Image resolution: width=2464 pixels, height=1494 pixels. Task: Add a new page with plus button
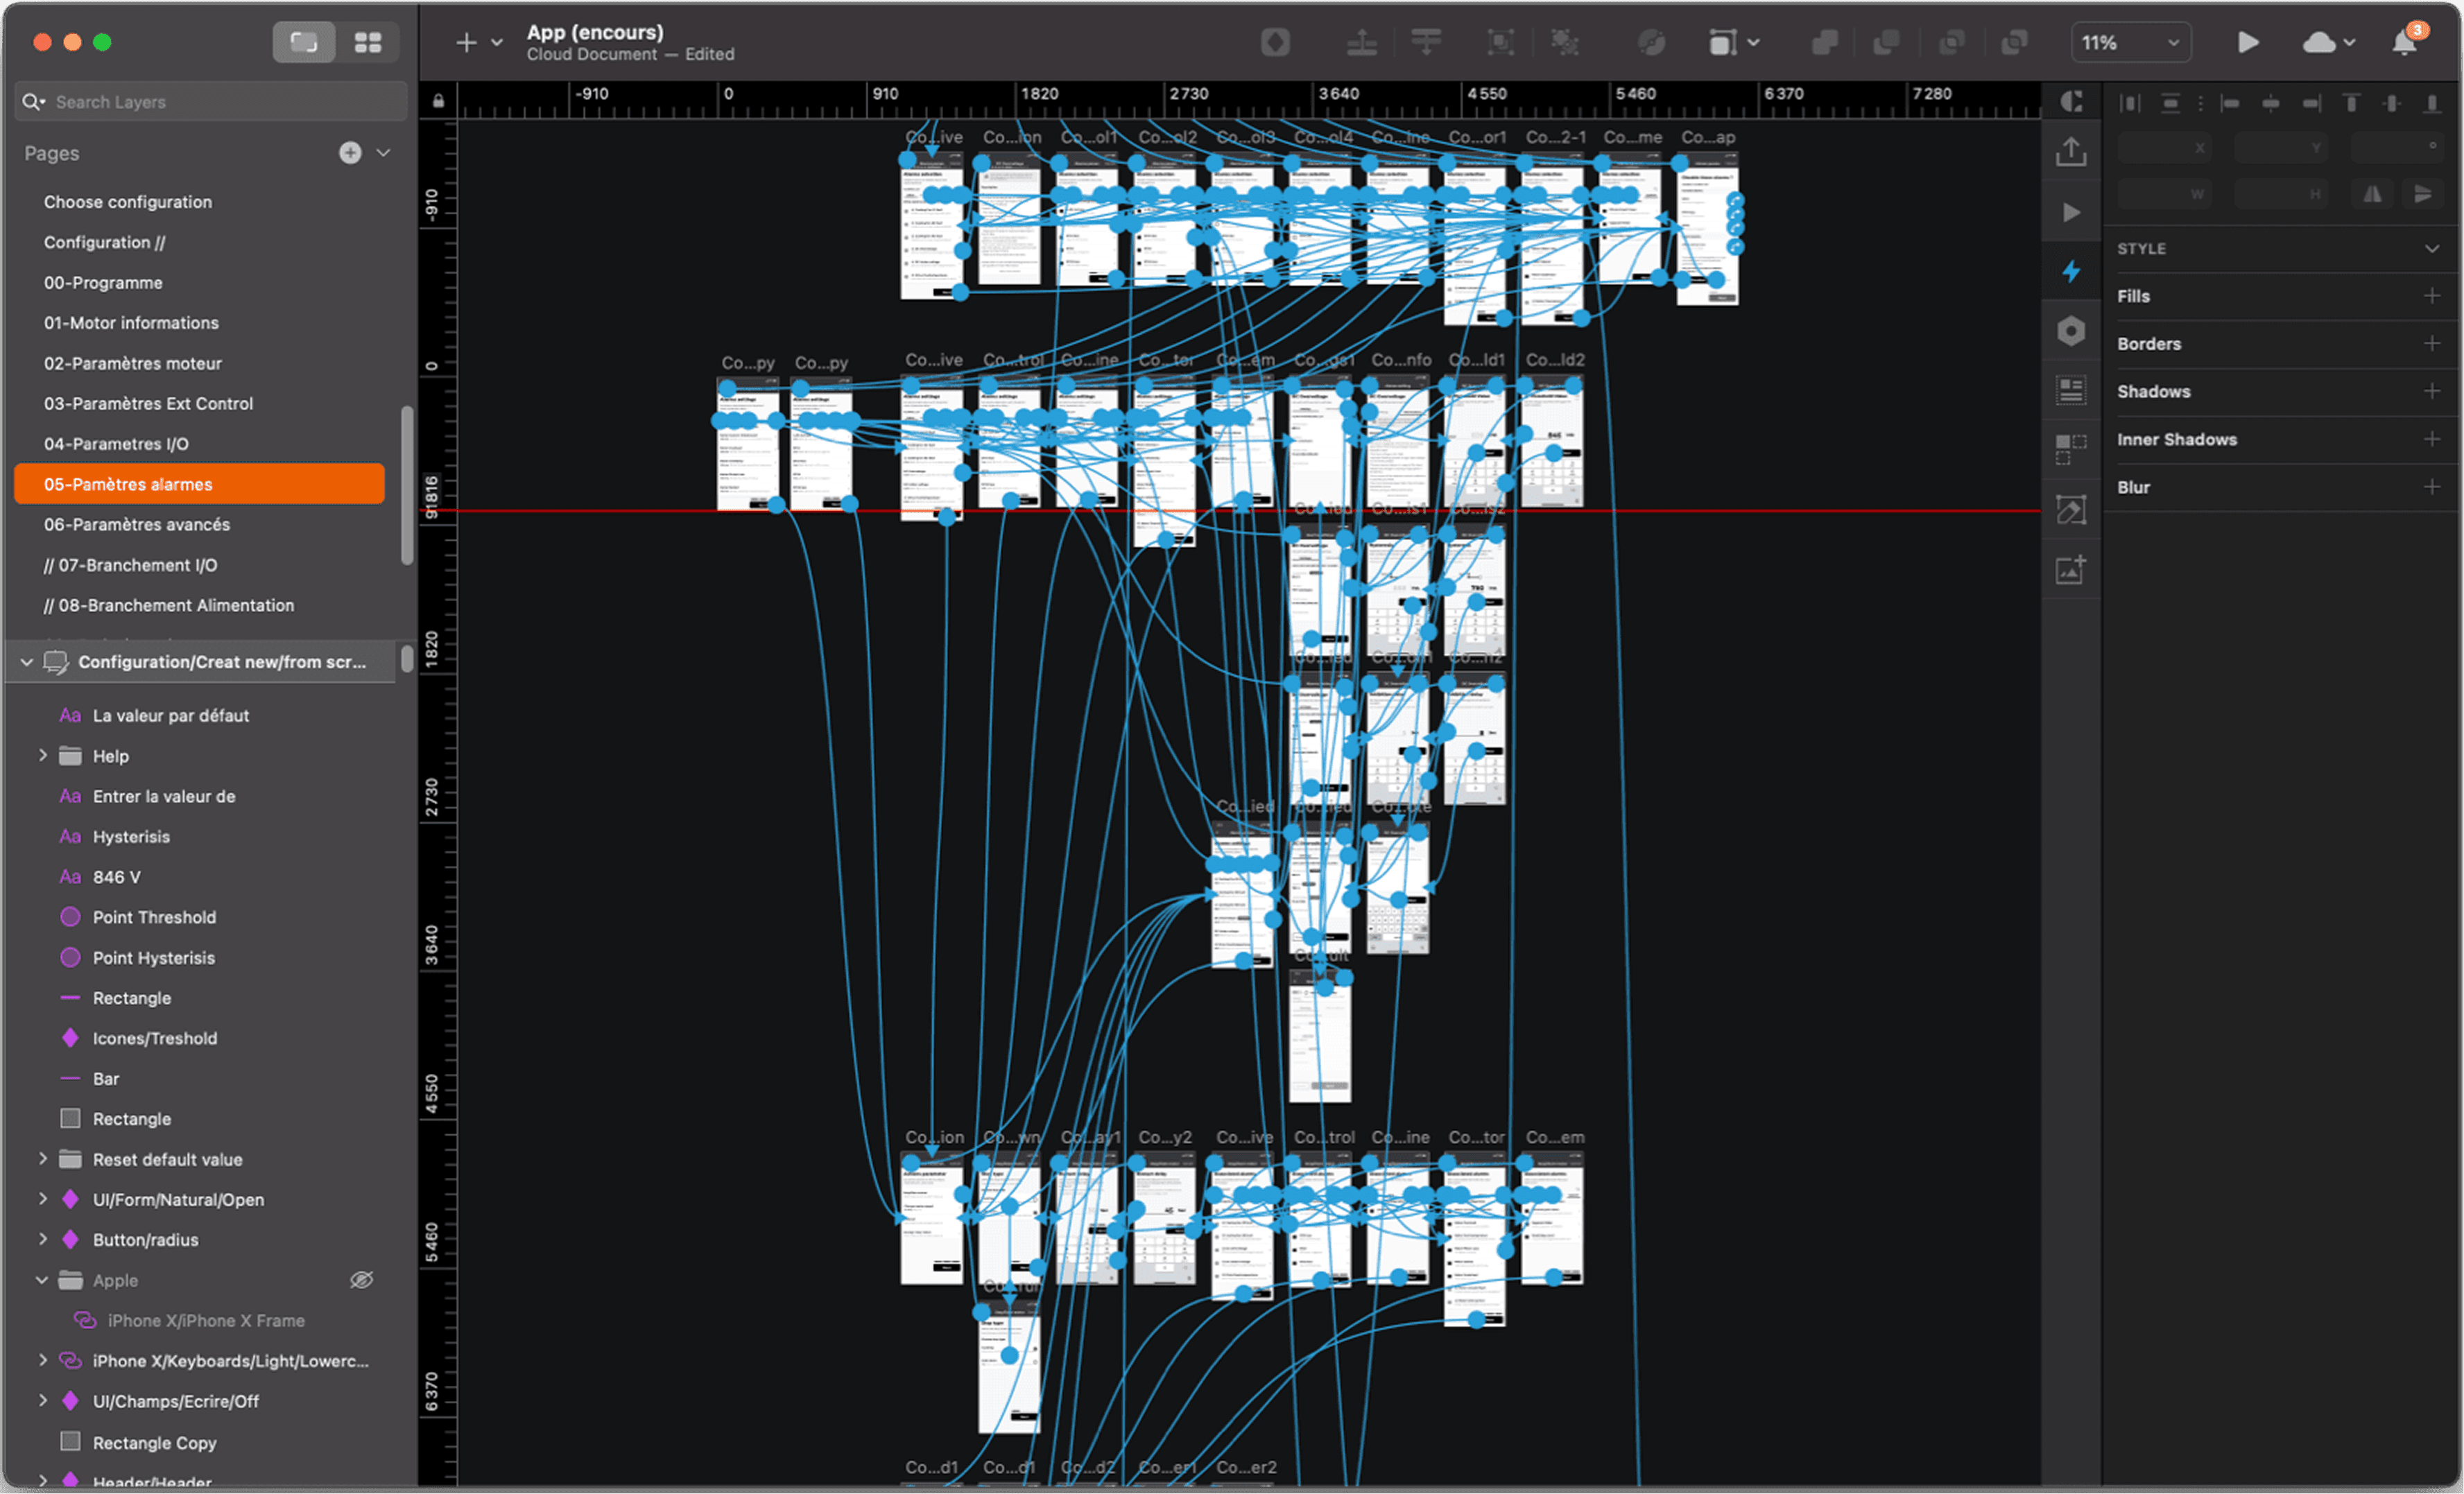350,152
